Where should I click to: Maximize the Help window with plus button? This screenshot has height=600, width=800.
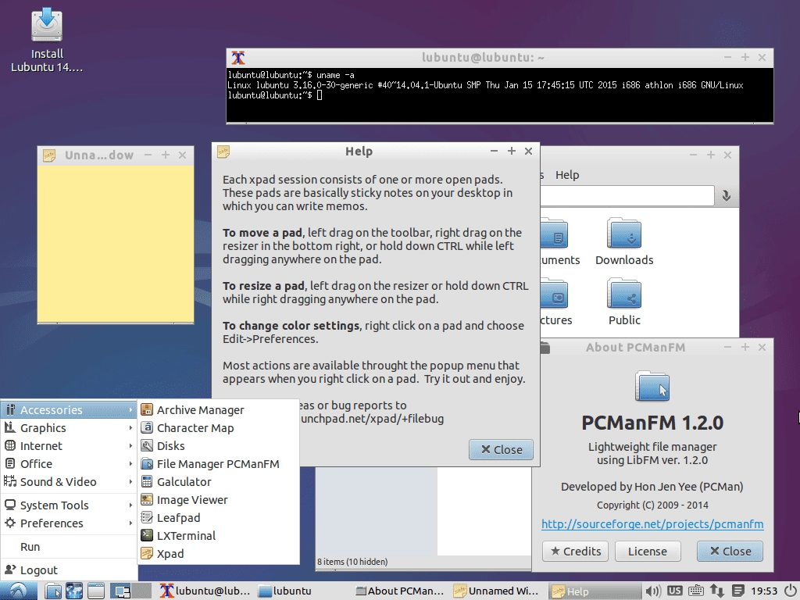click(x=511, y=151)
